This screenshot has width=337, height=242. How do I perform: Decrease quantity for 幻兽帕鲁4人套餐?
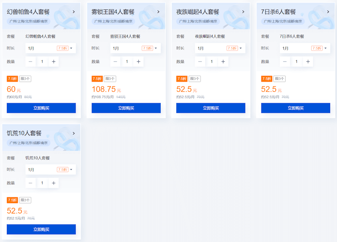click(31, 62)
